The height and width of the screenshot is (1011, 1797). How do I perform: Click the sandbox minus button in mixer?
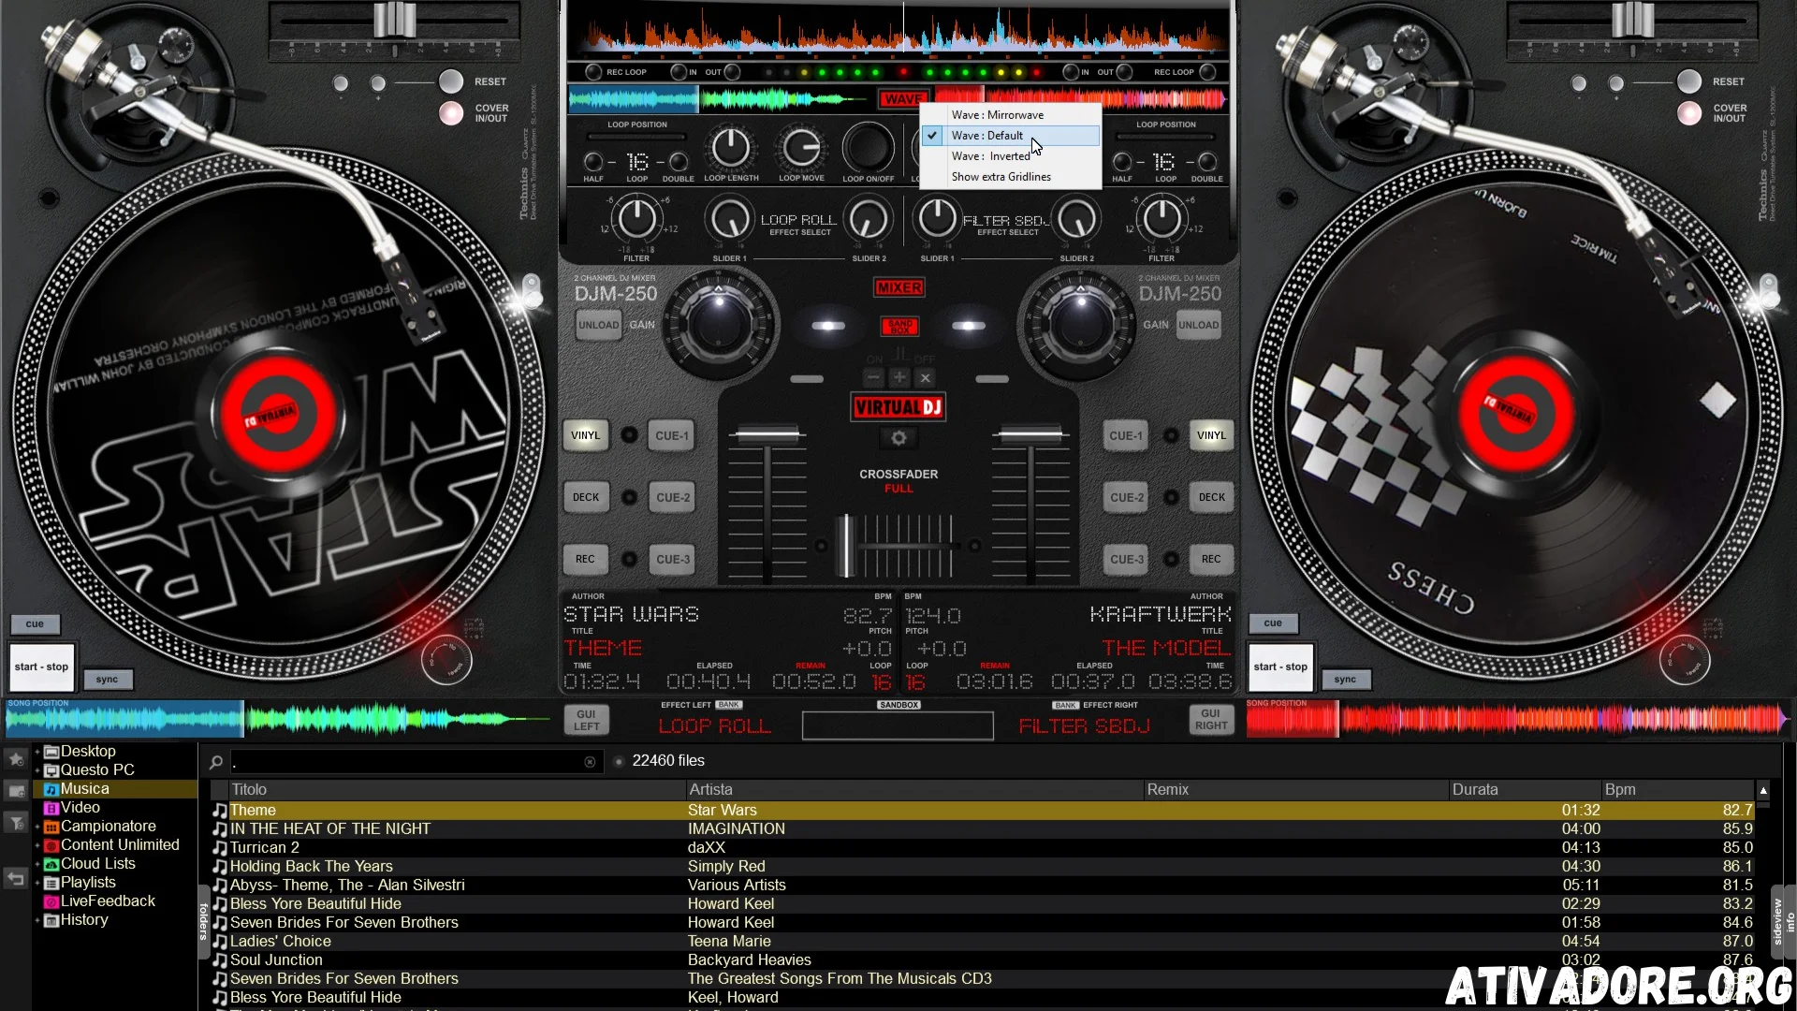click(x=873, y=377)
